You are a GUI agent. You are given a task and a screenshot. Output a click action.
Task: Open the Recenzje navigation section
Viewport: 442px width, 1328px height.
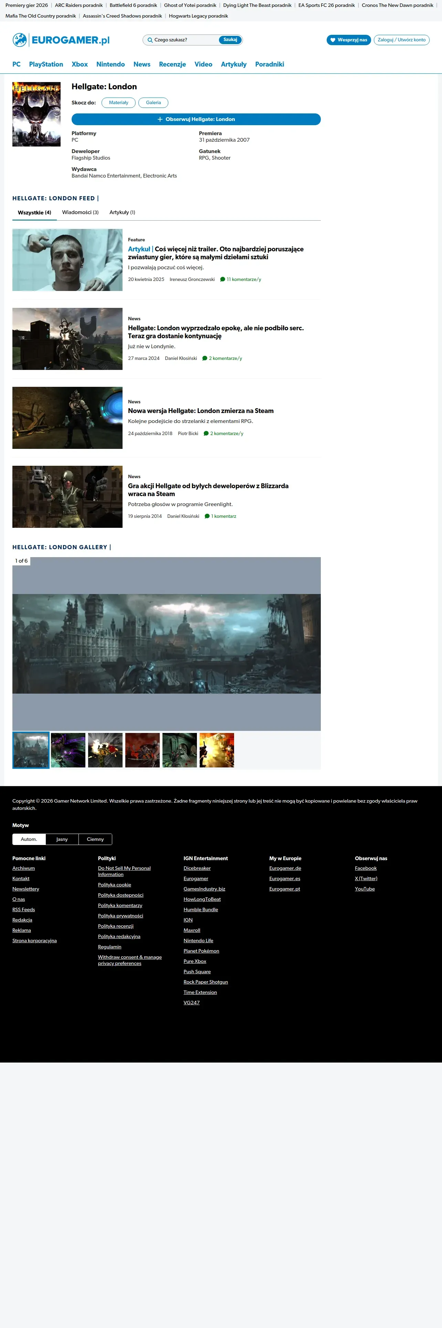172,64
